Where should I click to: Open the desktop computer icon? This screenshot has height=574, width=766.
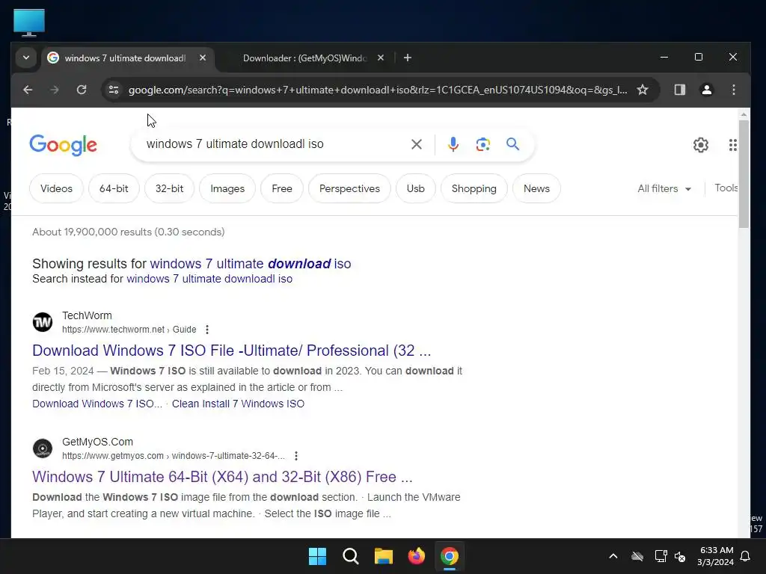pos(29,23)
